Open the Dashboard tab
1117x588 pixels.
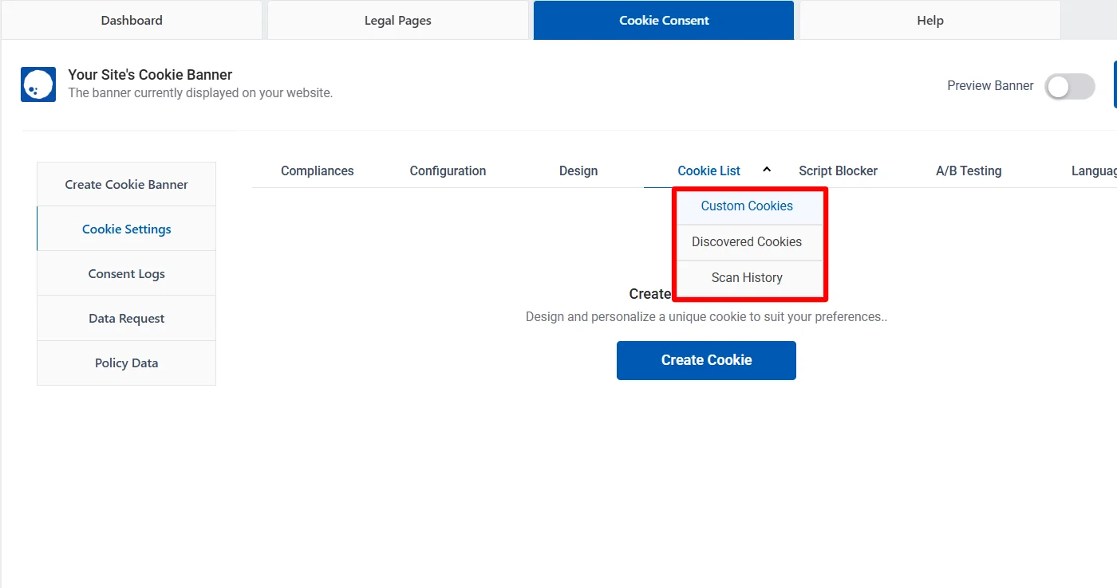132,20
